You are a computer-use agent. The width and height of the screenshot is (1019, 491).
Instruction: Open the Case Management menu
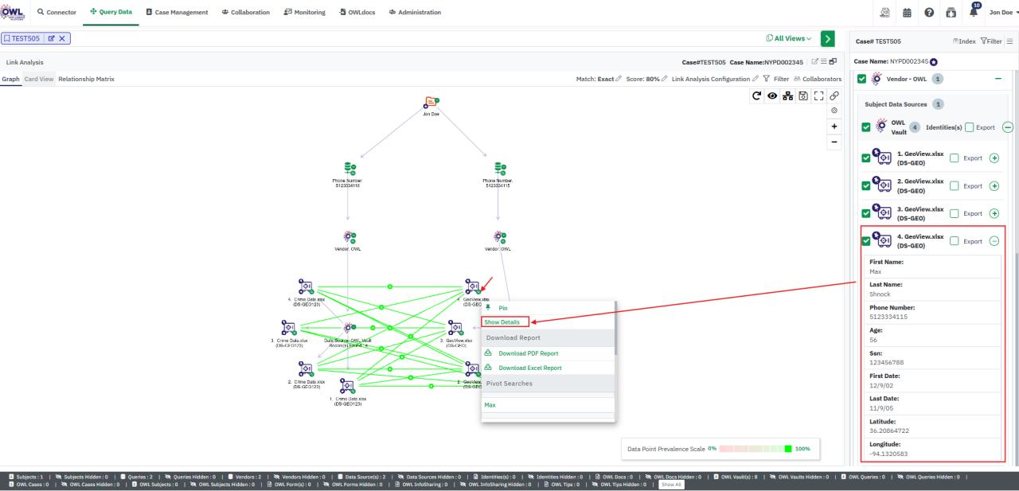pos(178,12)
